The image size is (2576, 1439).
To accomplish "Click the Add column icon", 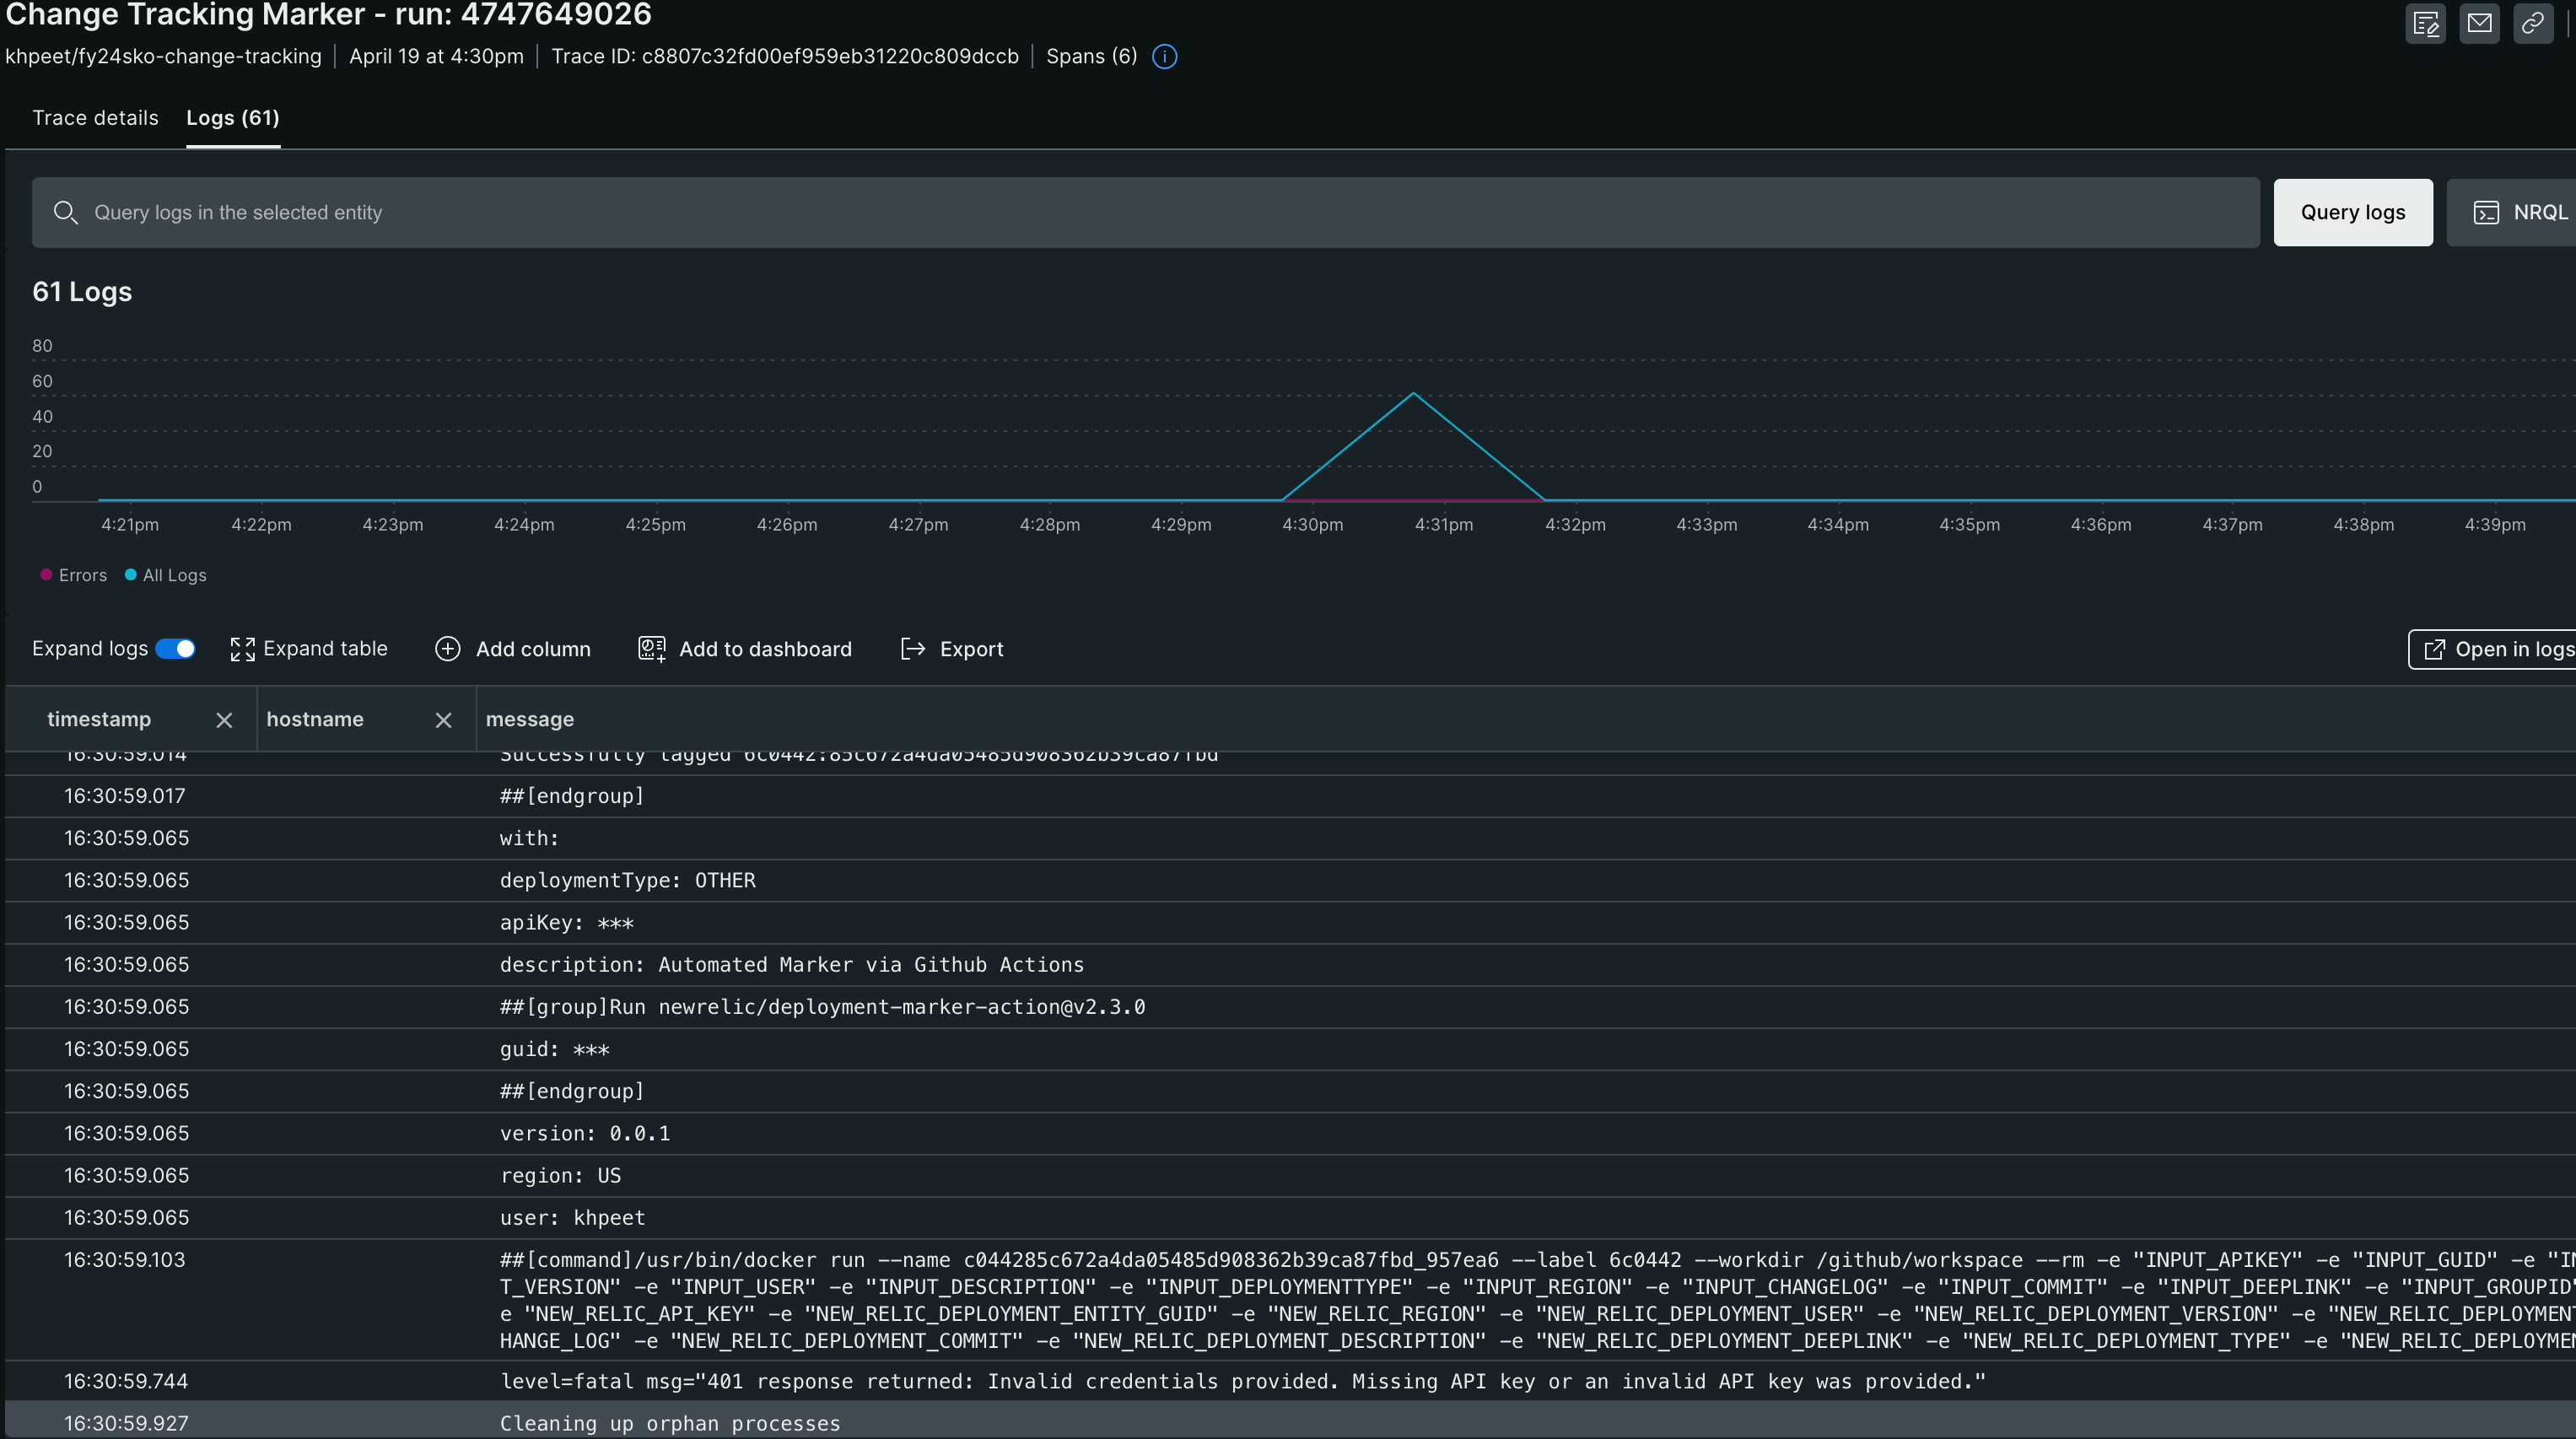I will tap(446, 648).
